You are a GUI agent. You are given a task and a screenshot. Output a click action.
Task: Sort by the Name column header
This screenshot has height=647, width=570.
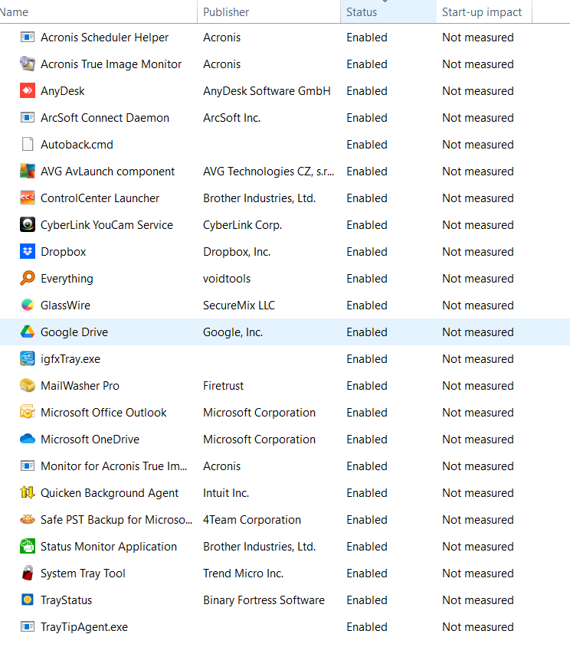pyautogui.click(x=97, y=12)
